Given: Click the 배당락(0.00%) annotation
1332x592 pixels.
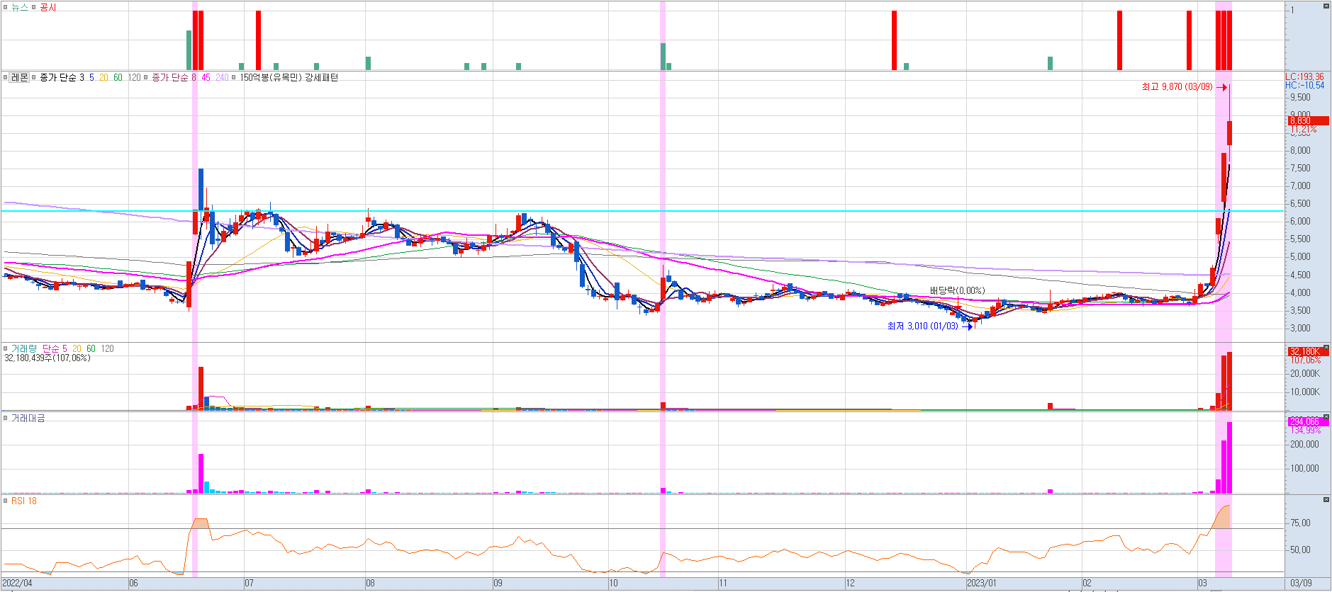Looking at the screenshot, I should coord(957,290).
